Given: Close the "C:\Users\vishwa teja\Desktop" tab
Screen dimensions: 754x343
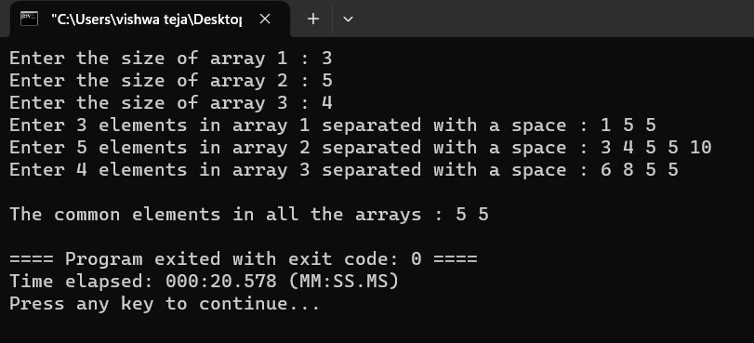Looking at the screenshot, I should [264, 19].
